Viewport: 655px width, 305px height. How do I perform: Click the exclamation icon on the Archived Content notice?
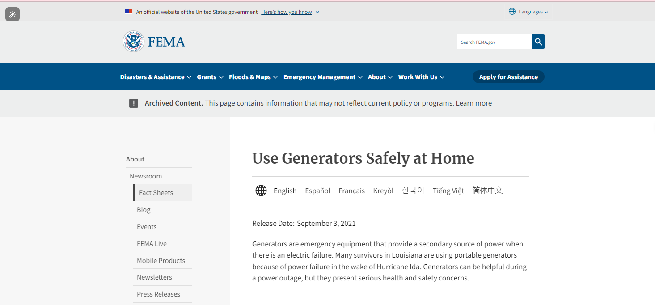pos(134,103)
